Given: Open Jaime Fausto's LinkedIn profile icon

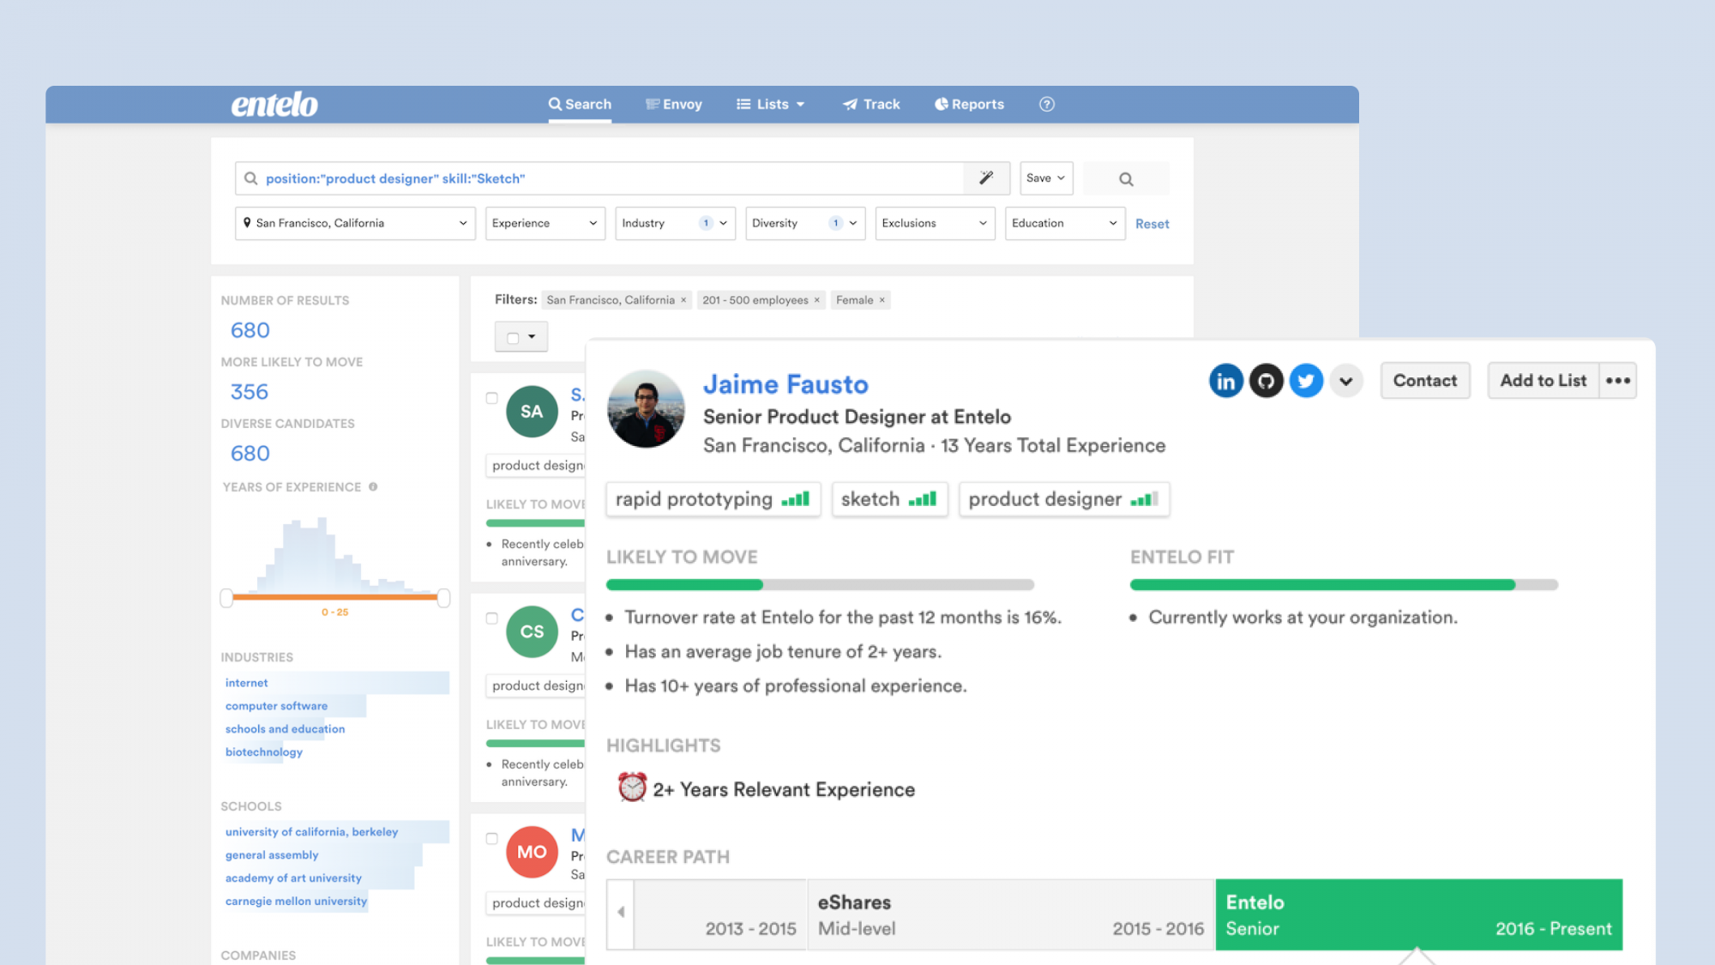Looking at the screenshot, I should 1225,381.
